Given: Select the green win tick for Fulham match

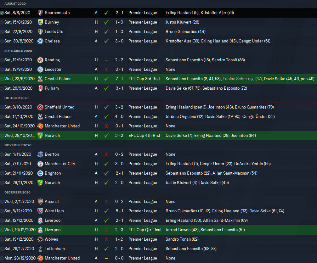Looking at the screenshot, I should tap(106, 88).
